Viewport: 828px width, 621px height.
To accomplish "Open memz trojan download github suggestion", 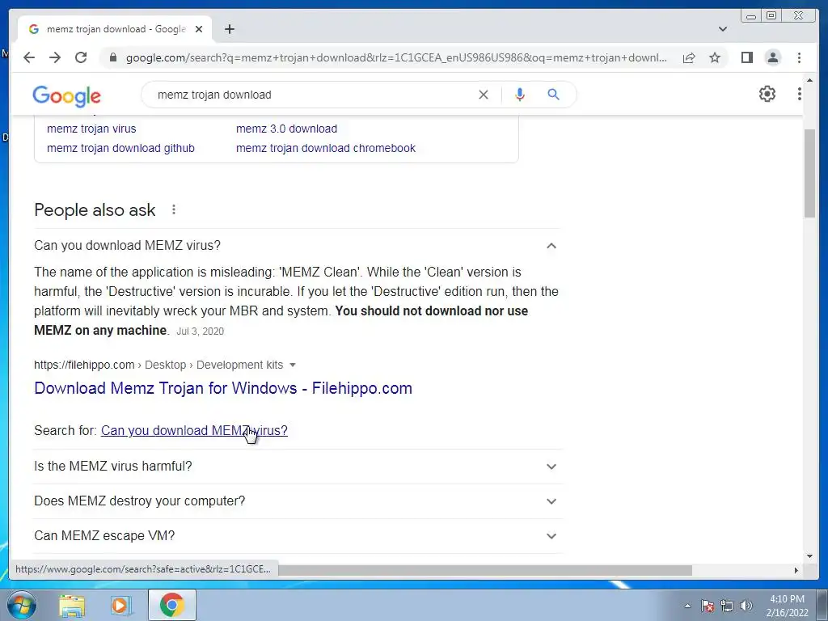I will pyautogui.click(x=120, y=149).
